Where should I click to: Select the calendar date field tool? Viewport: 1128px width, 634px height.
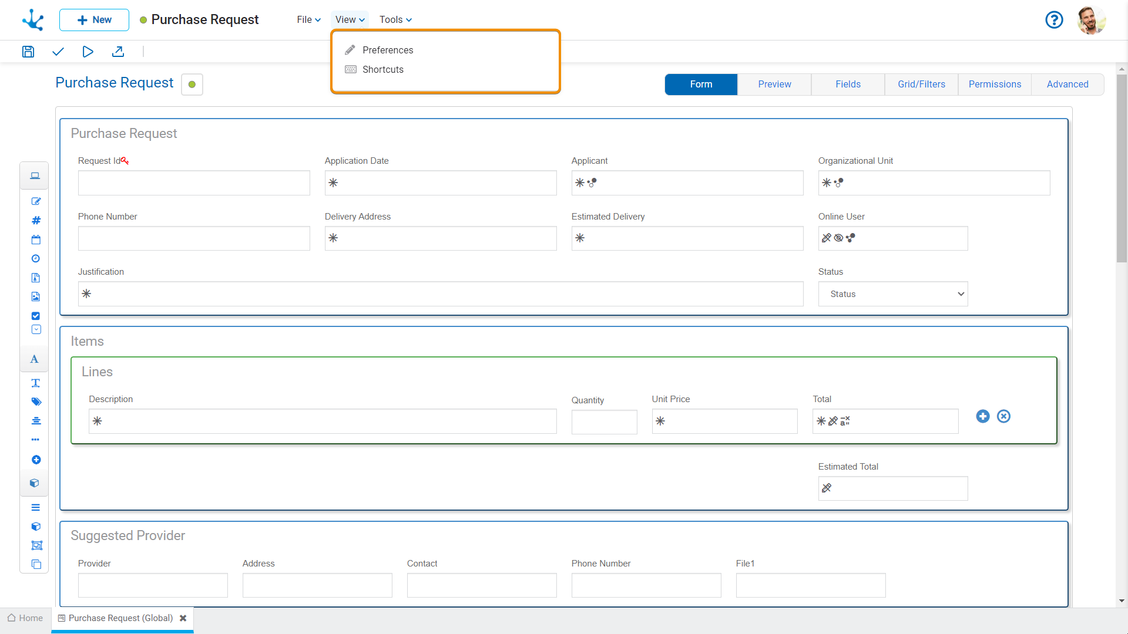(x=36, y=240)
